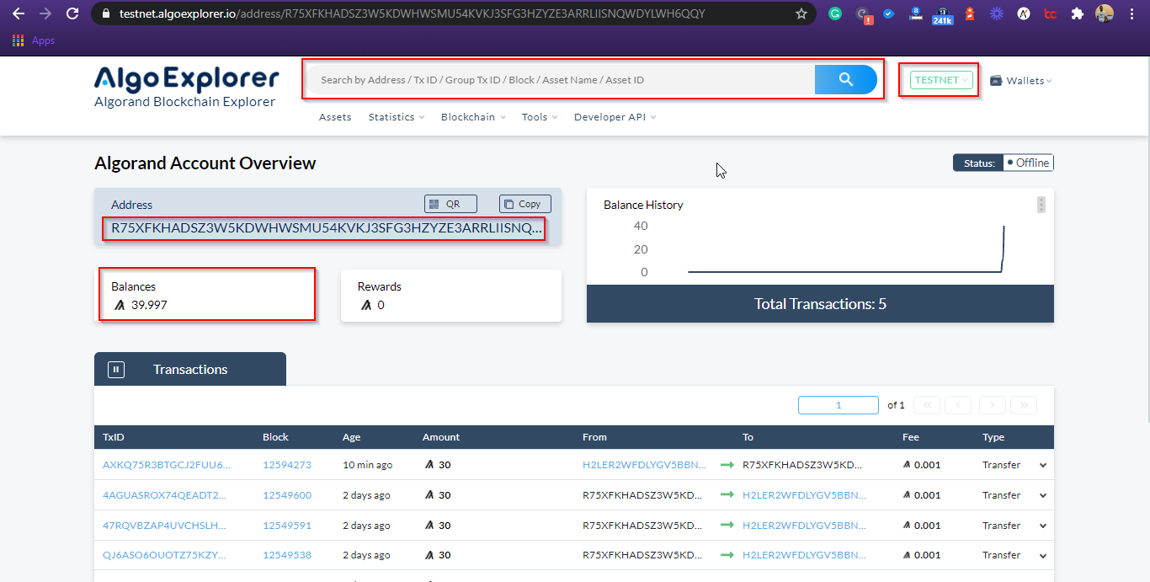Click the Algo symbol beside the Balances amount

tap(118, 305)
